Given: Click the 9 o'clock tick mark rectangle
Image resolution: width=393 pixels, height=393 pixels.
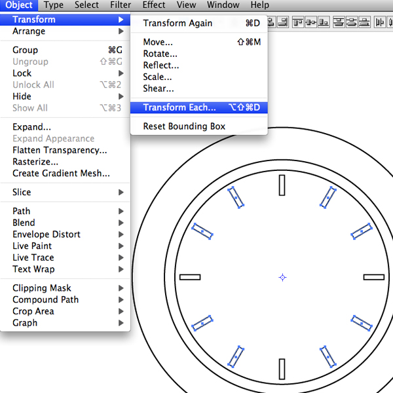Looking at the screenshot, I should coord(190,277).
